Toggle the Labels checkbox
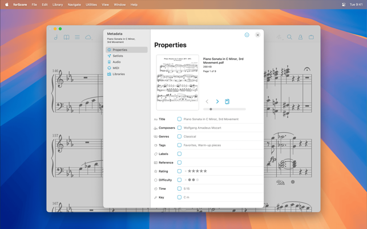The width and height of the screenshot is (367, 229). pyautogui.click(x=179, y=154)
